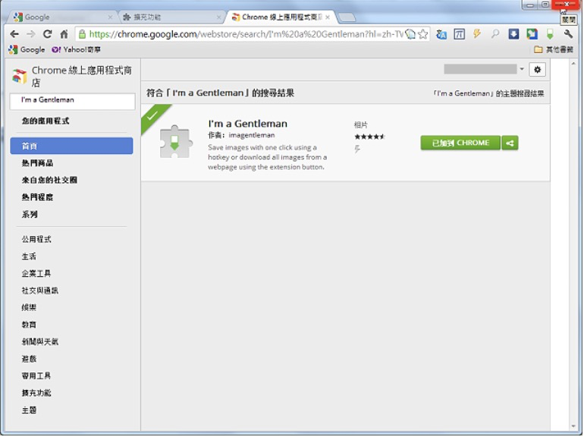The height and width of the screenshot is (437, 584).
Task: Browse the 教育 category
Action: [29, 325]
